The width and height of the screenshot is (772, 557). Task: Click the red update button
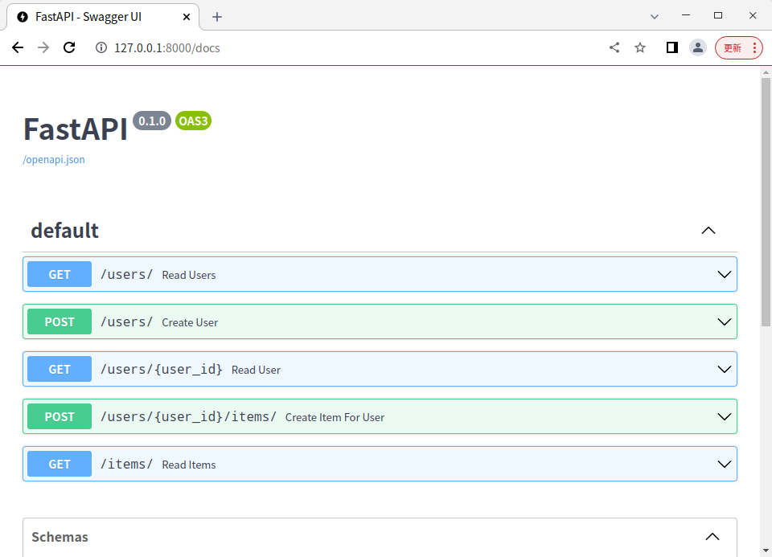(733, 47)
